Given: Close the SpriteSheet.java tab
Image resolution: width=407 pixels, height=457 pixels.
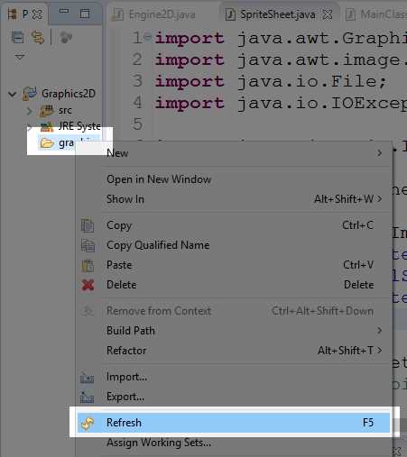Looking at the screenshot, I should (x=328, y=14).
